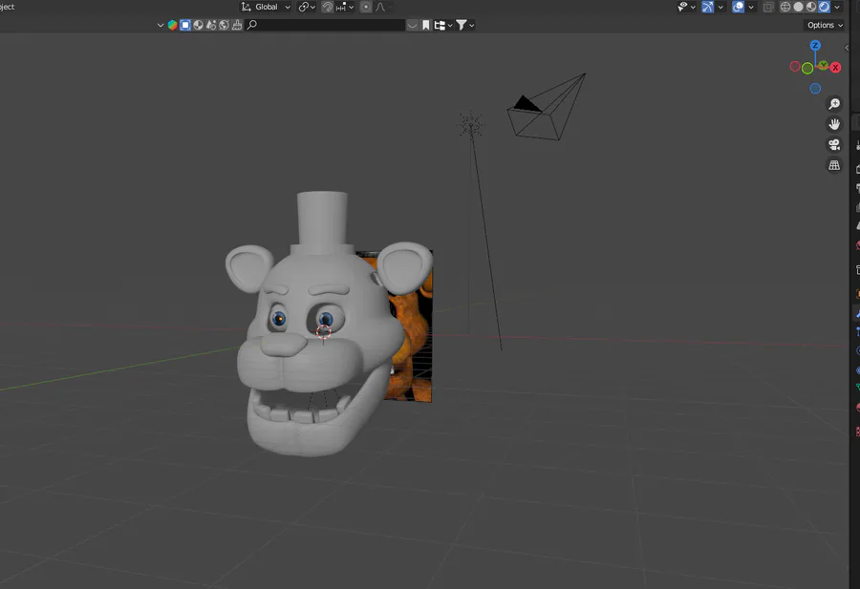Viewport: 860px width, 589px height.
Task: Toggle snapping magnet icon
Action: [x=327, y=7]
